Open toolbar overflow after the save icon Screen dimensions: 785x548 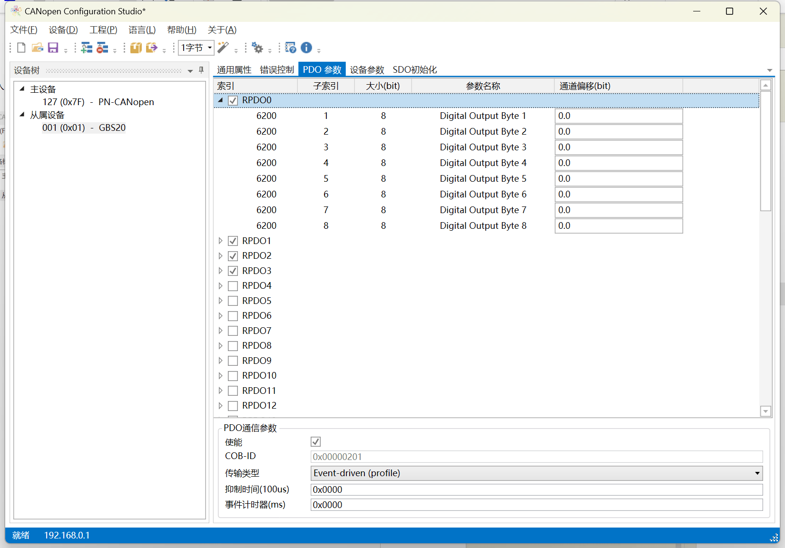tap(66, 50)
